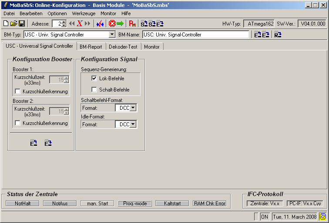This screenshot has width=329, height=223.
Task: Switch to the Dekoder-Test tab
Action: 123,47
